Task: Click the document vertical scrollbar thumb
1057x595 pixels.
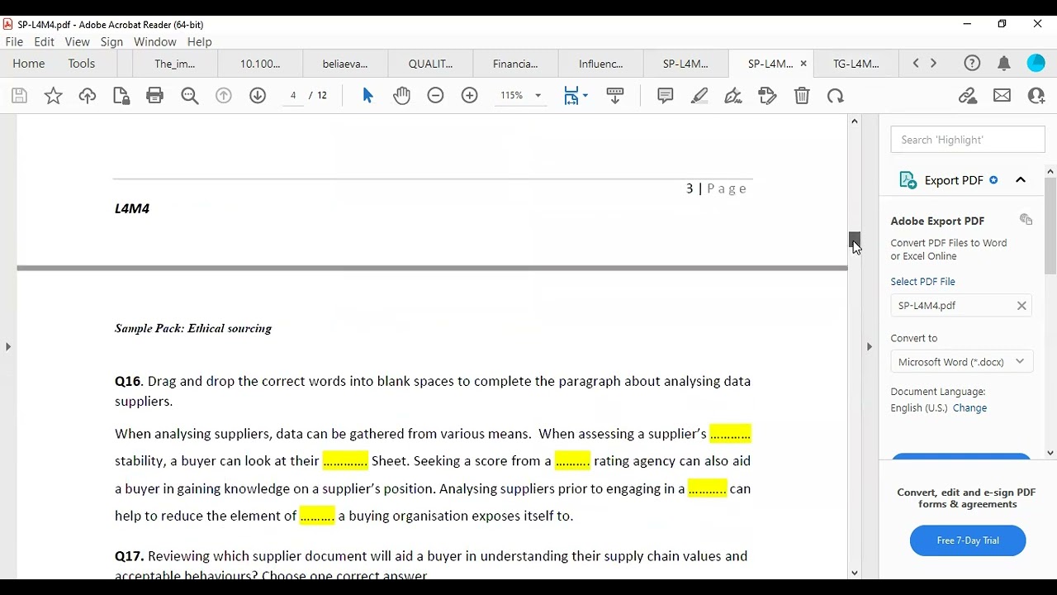Action: point(855,240)
